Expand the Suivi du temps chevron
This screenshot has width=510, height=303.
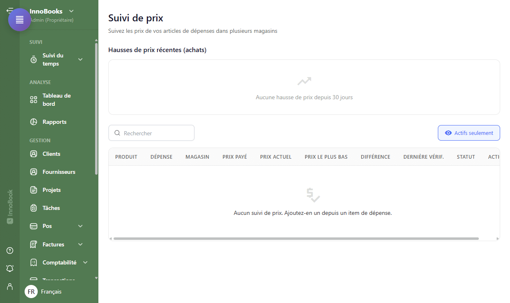80,59
